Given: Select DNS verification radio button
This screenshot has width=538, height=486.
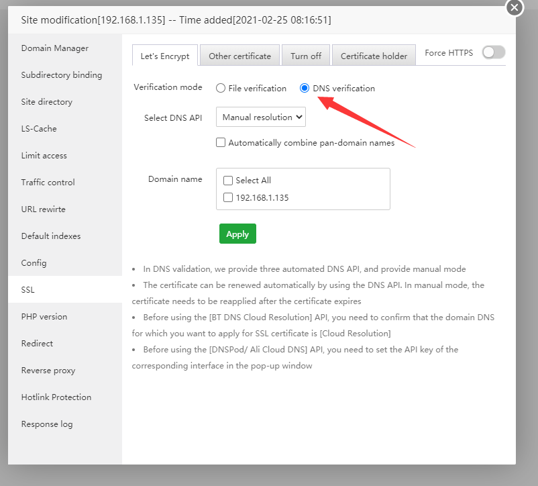Looking at the screenshot, I should [305, 88].
